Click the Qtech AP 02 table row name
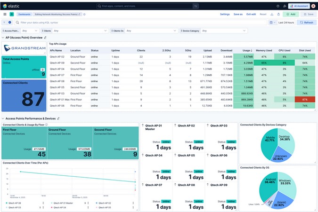 57,57
